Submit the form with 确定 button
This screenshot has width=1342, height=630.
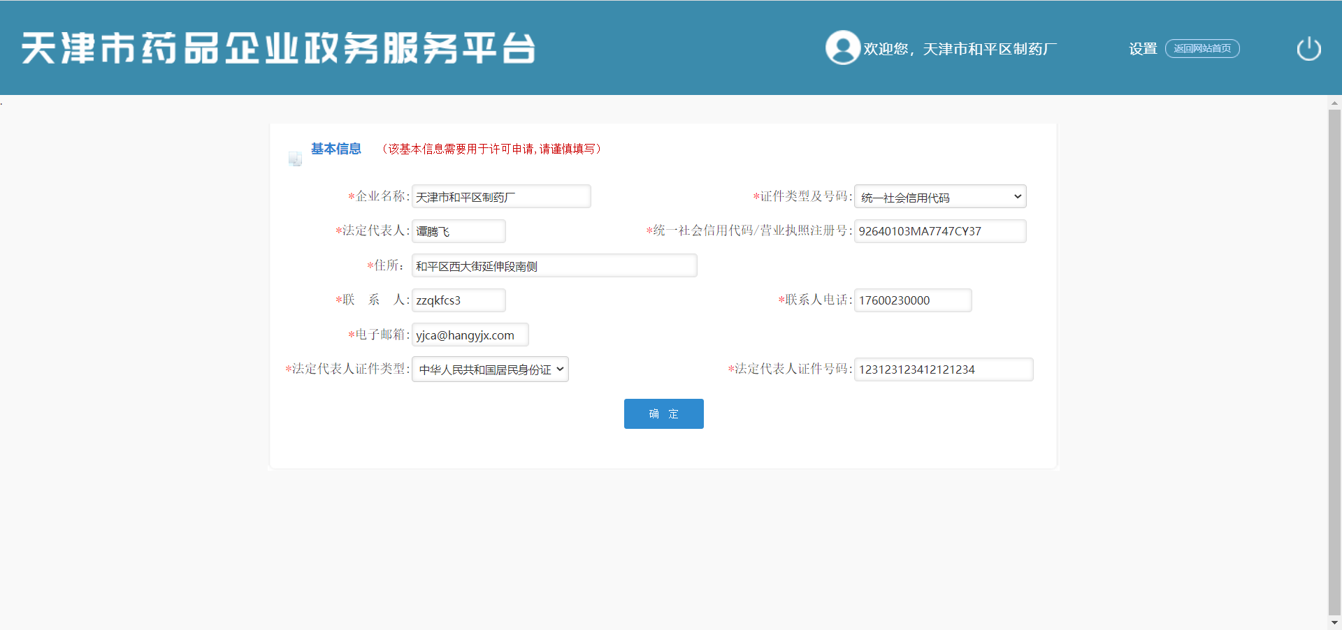click(x=663, y=414)
